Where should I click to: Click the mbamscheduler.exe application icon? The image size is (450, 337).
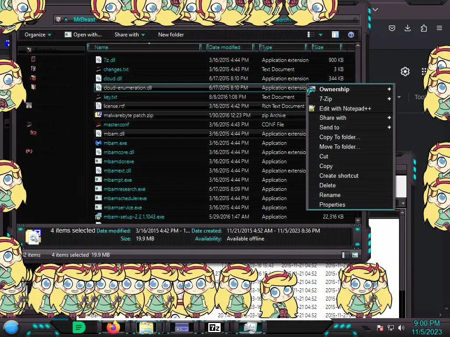[98, 198]
